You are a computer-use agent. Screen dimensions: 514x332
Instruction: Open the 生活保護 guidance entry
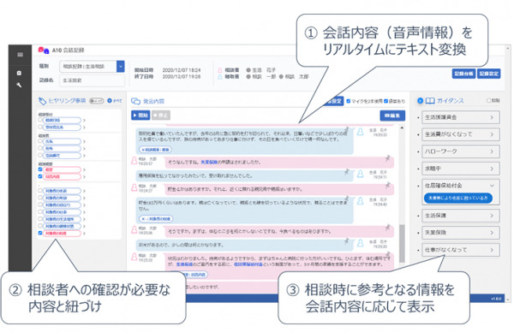click(x=461, y=216)
